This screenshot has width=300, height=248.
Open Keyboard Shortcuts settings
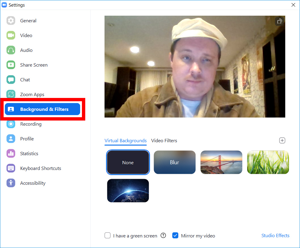click(x=40, y=168)
